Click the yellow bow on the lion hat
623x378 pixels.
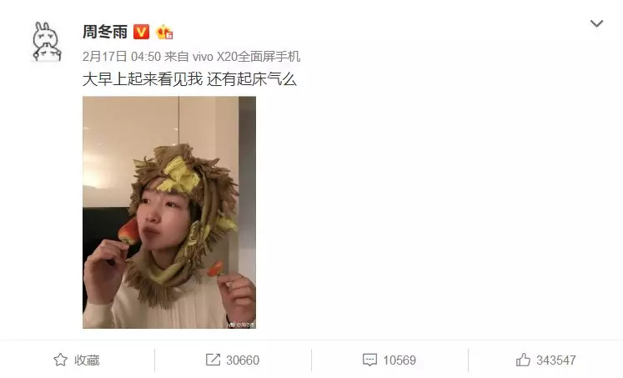point(181,176)
